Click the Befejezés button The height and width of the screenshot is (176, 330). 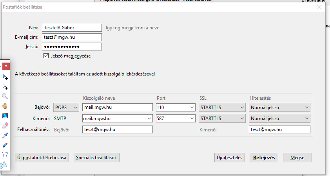click(x=265, y=158)
